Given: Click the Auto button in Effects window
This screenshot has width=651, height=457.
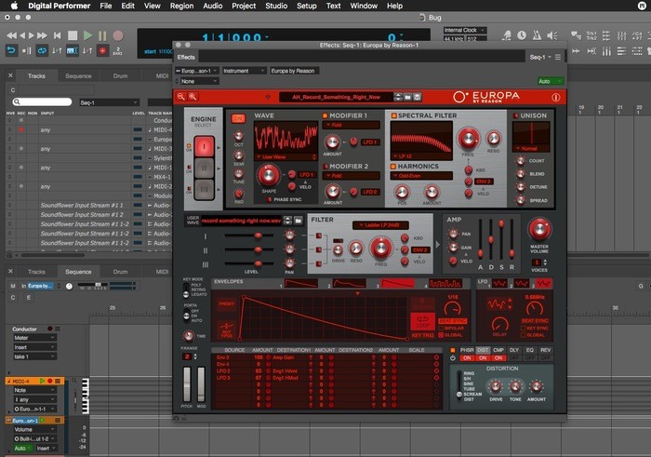Looking at the screenshot, I should pyautogui.click(x=550, y=81).
